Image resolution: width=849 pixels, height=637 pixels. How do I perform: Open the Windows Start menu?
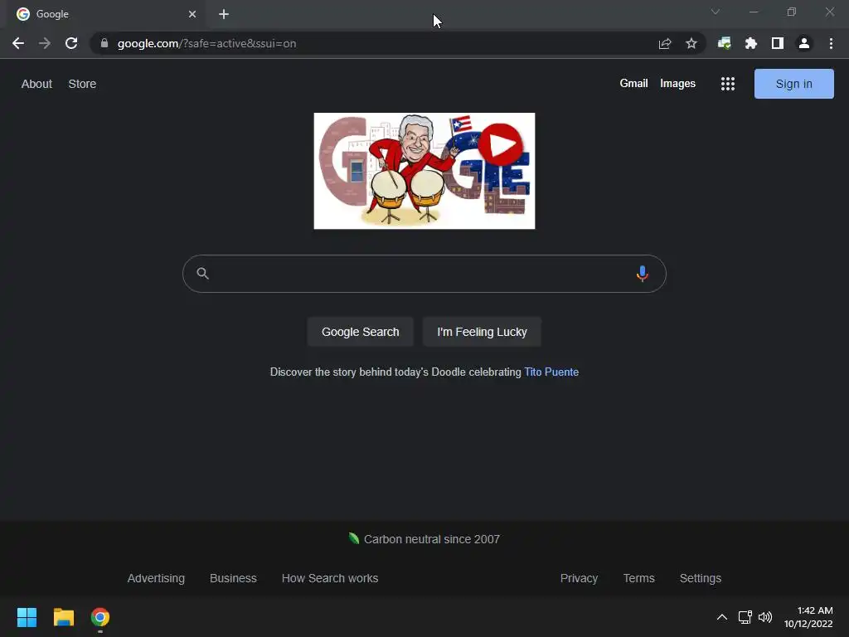click(x=27, y=617)
